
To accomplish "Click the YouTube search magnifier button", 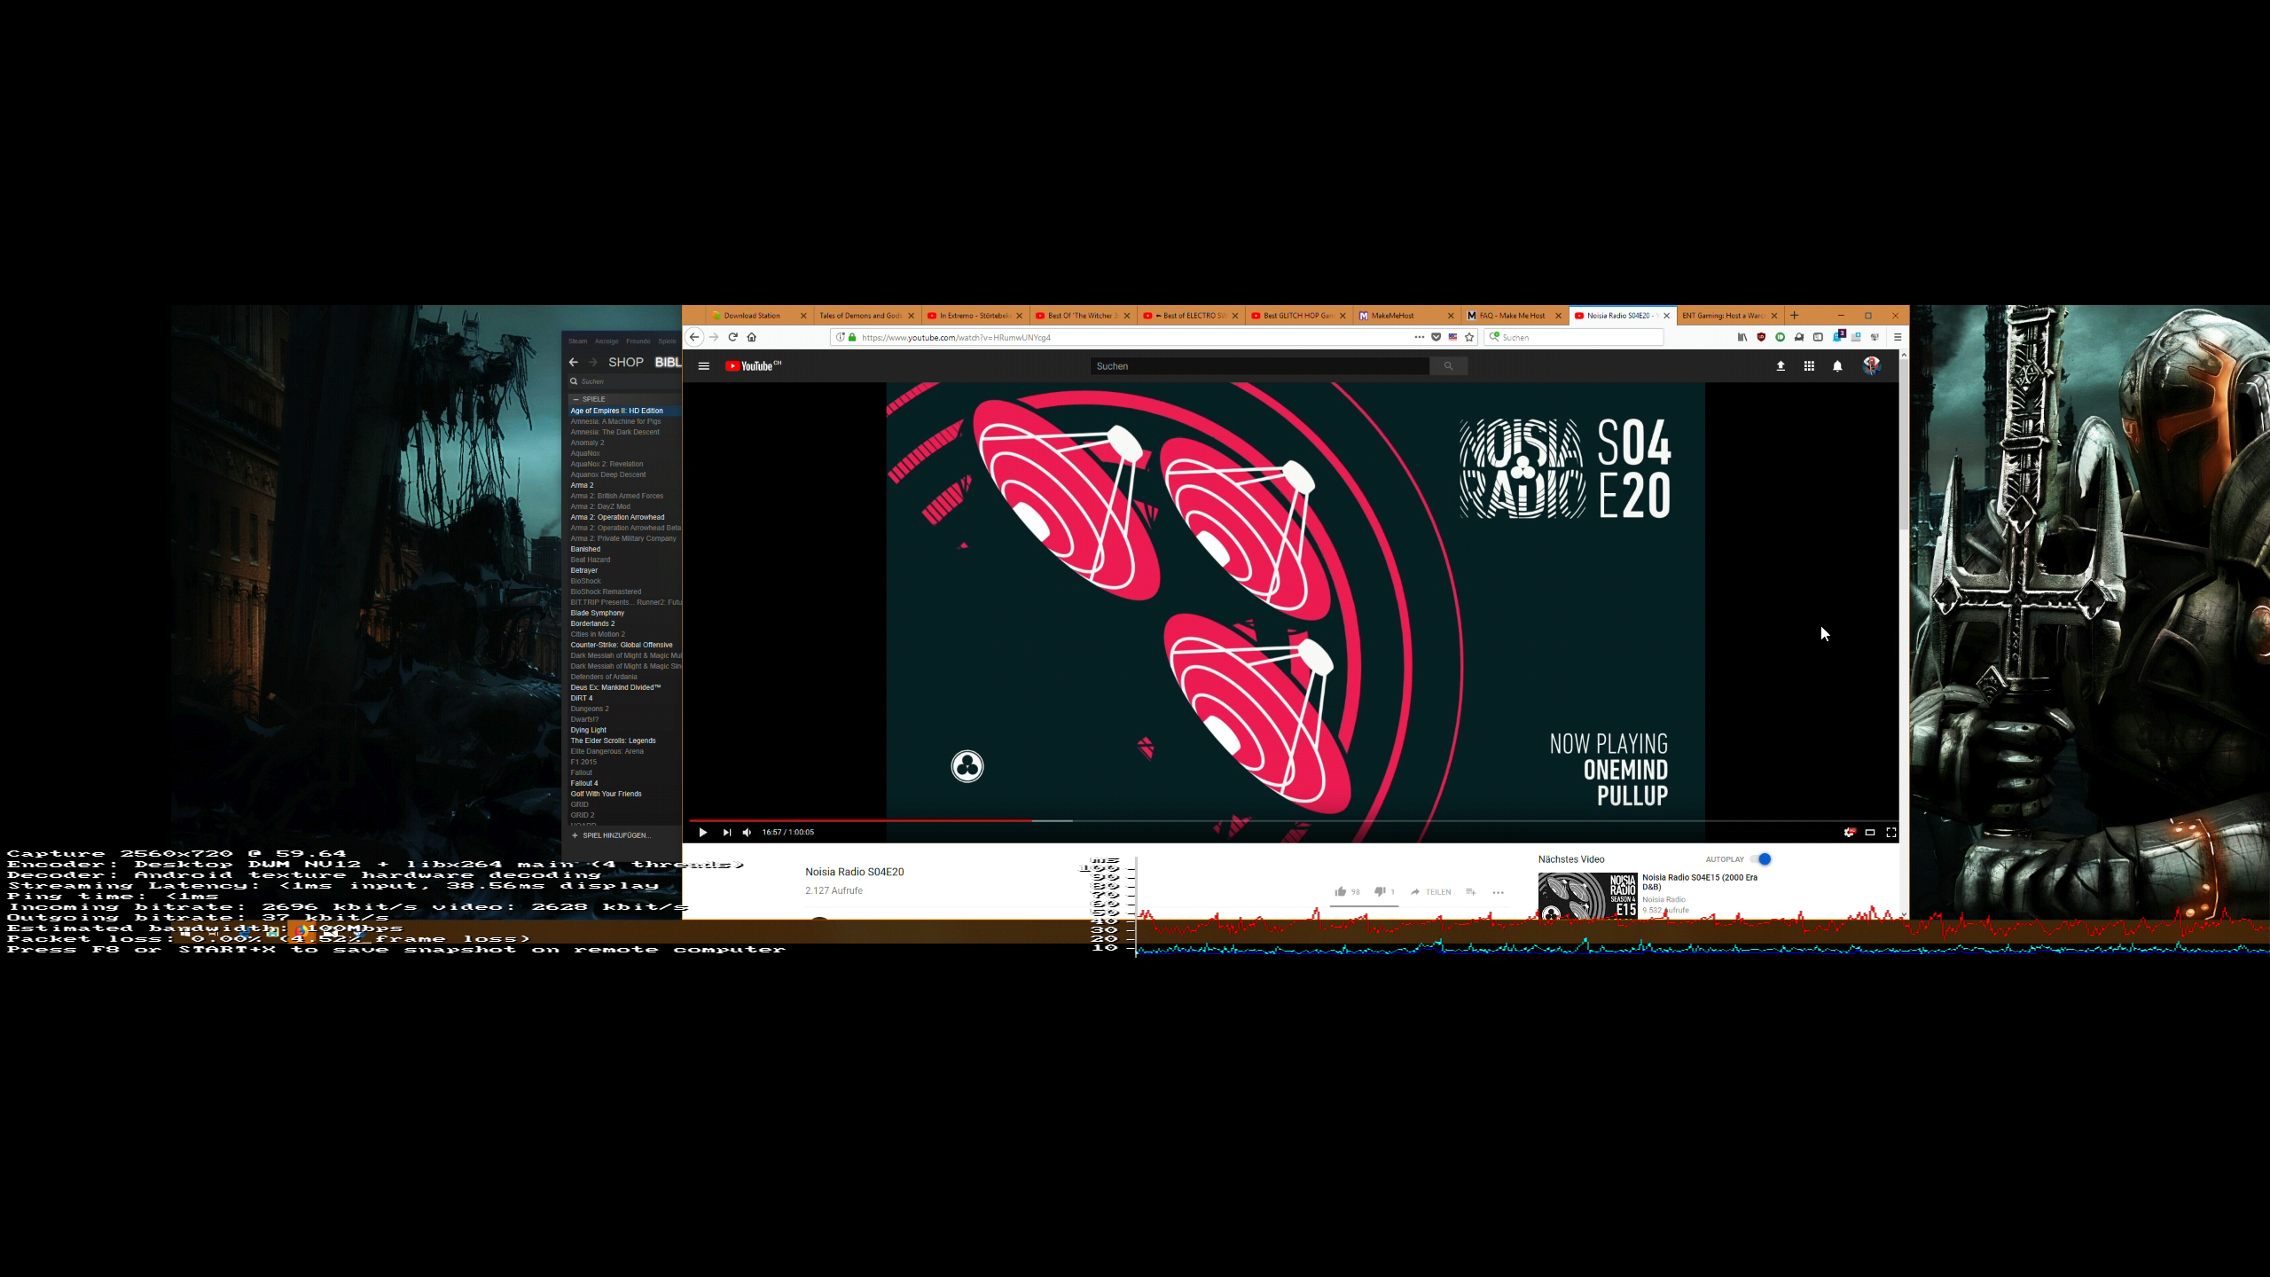I will click(x=1448, y=366).
